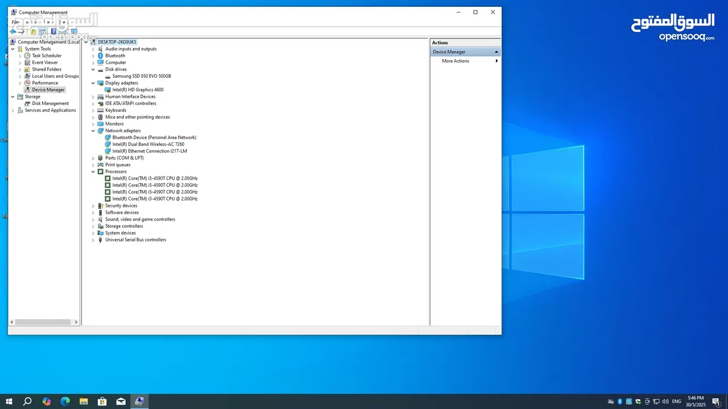
Task: Collapse the System Tools node
Action: point(13,49)
